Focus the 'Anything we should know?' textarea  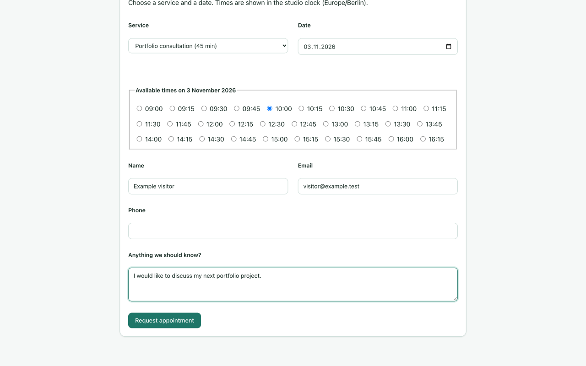[293, 285]
